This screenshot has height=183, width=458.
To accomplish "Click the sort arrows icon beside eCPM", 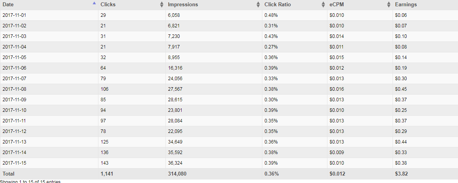I will pyautogui.click(x=389, y=5).
